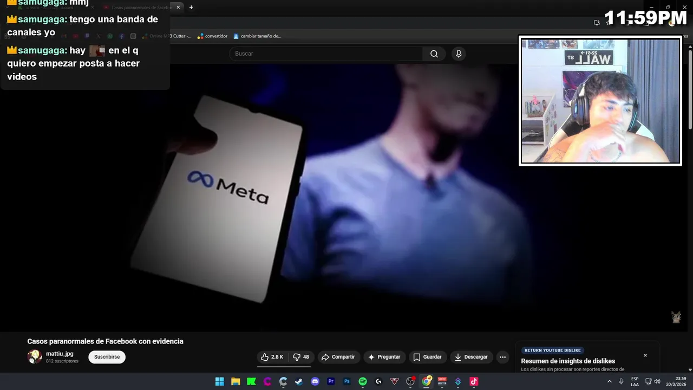
Task: Open the pink TikTok taskbar app
Action: point(474,381)
